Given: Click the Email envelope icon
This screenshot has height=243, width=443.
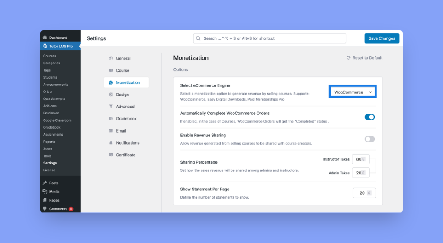Looking at the screenshot, I should (x=111, y=131).
